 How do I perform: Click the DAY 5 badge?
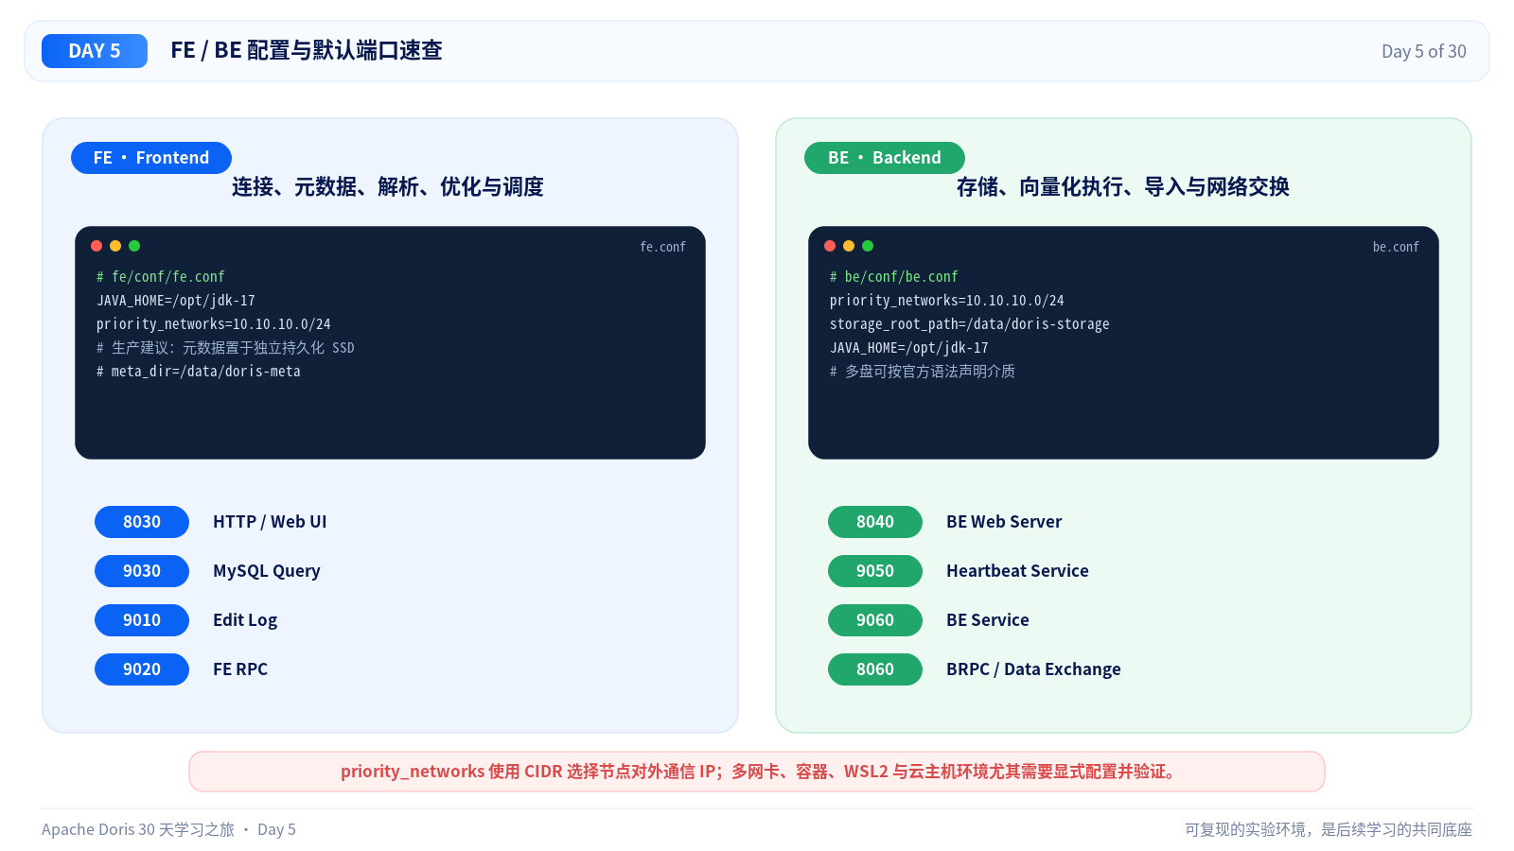pyautogui.click(x=95, y=51)
